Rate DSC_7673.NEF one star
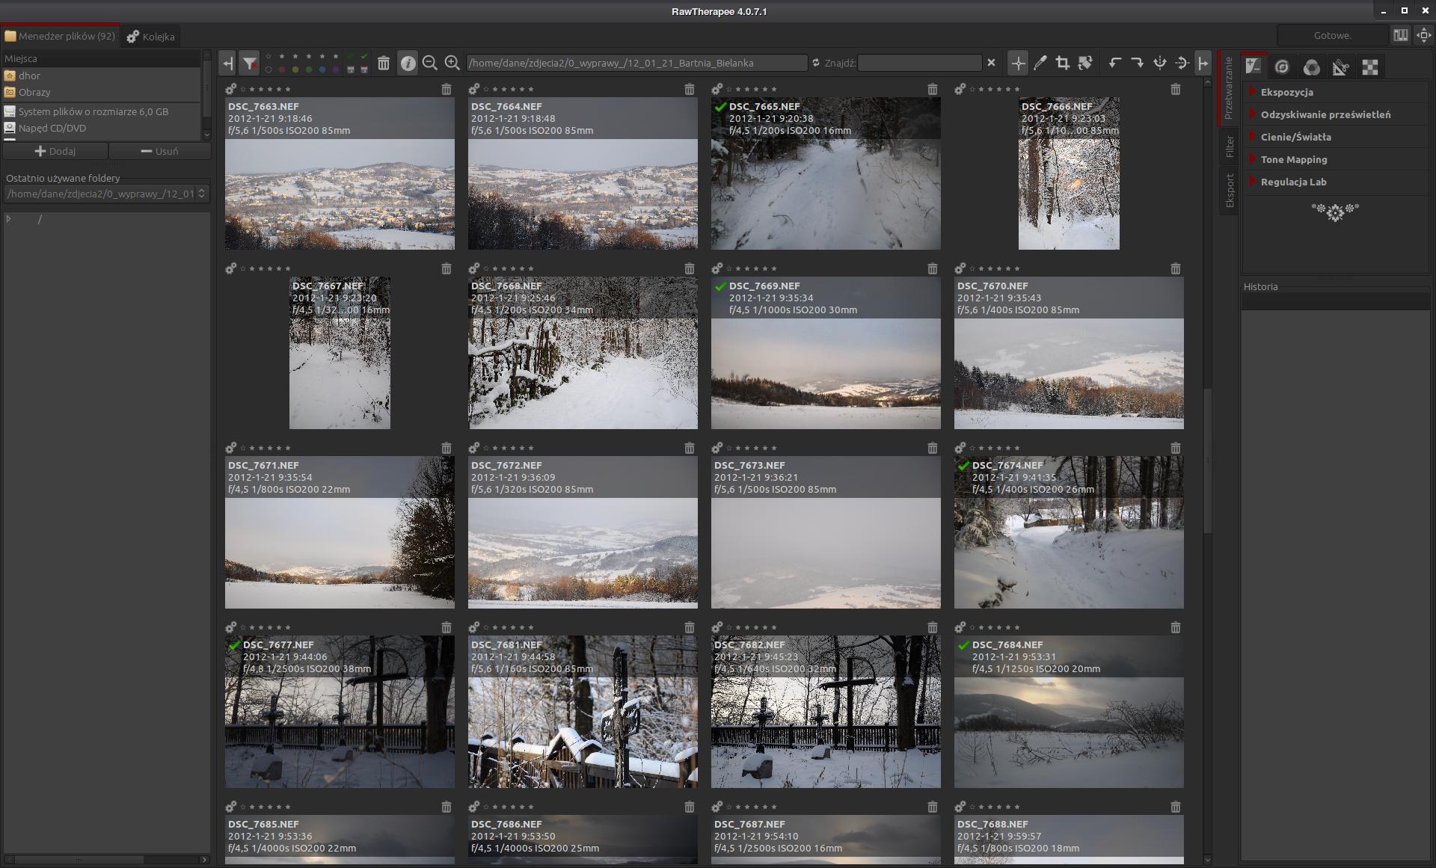Image resolution: width=1436 pixels, height=868 pixels. pos(738,448)
